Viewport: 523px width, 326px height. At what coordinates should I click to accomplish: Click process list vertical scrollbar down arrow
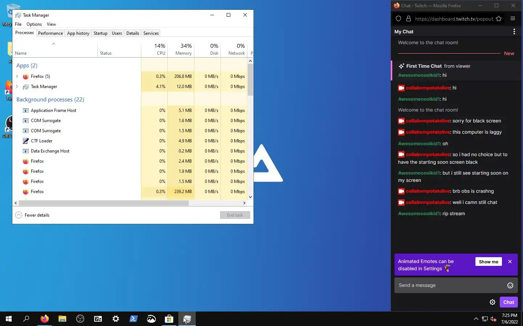point(250,197)
